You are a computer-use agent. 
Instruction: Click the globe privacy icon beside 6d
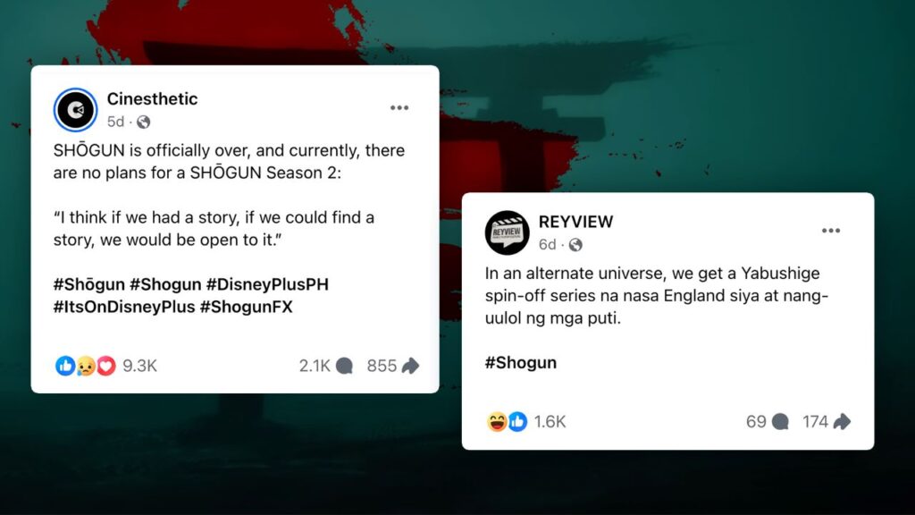pos(575,245)
